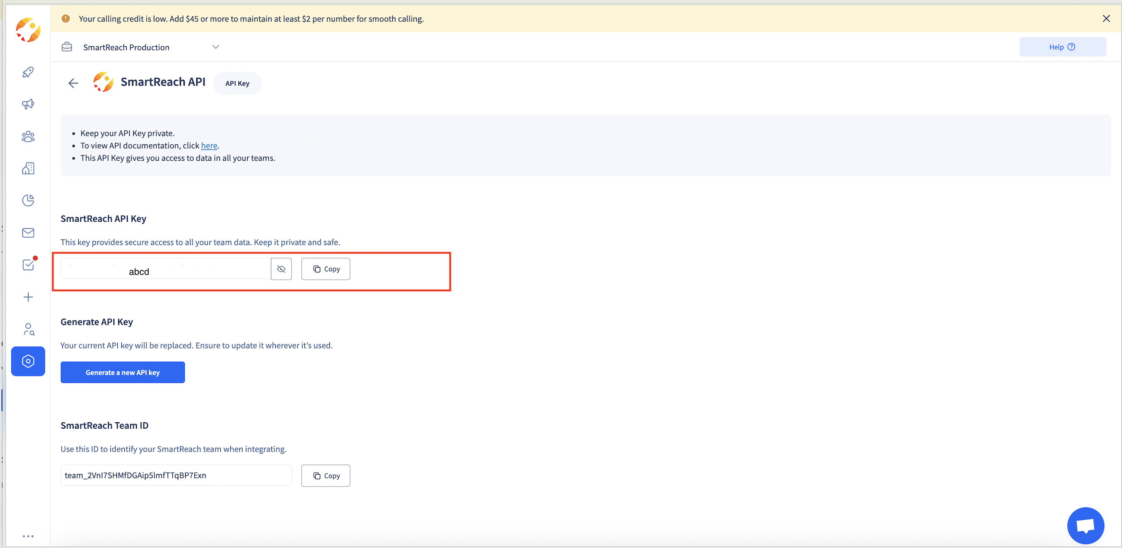Open API documentation 'here' link
The image size is (1122, 548).
tap(209, 146)
